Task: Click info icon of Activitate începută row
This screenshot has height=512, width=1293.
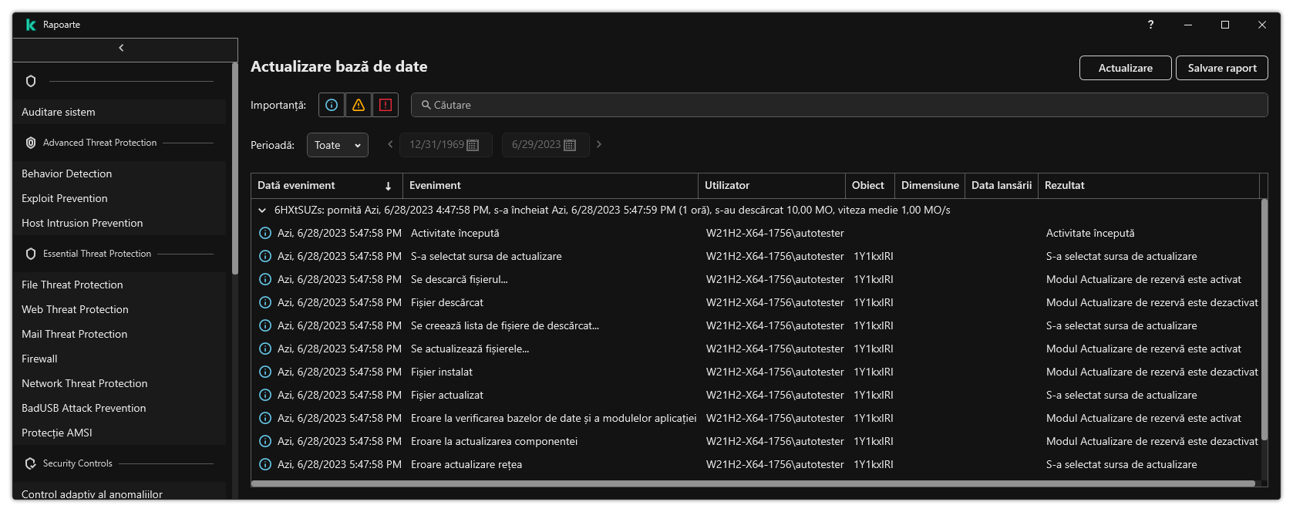Action: coord(265,233)
